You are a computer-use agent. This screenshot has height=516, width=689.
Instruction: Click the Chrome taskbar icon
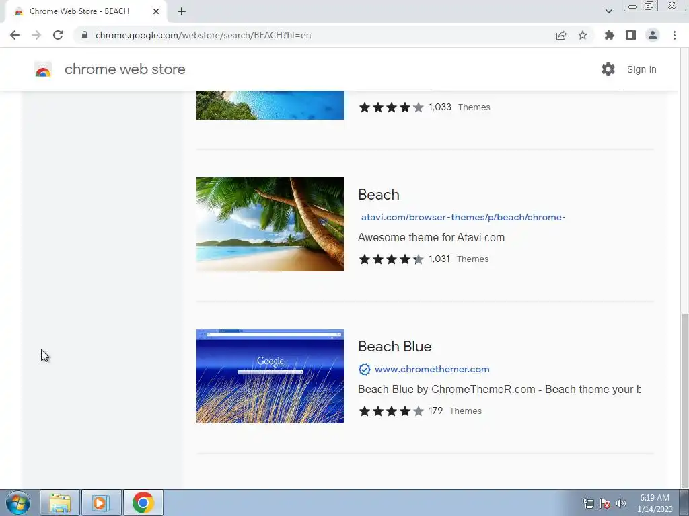click(x=143, y=503)
